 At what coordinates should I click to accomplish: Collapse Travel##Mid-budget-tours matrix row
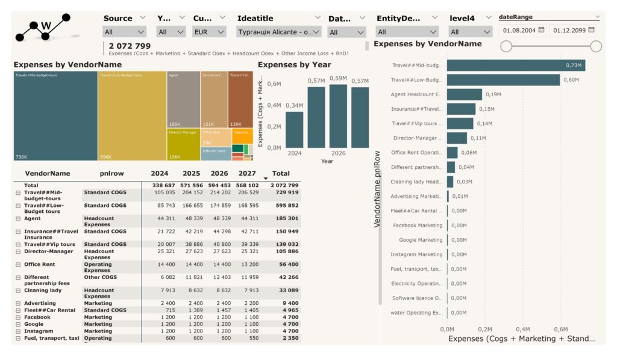coord(17,192)
